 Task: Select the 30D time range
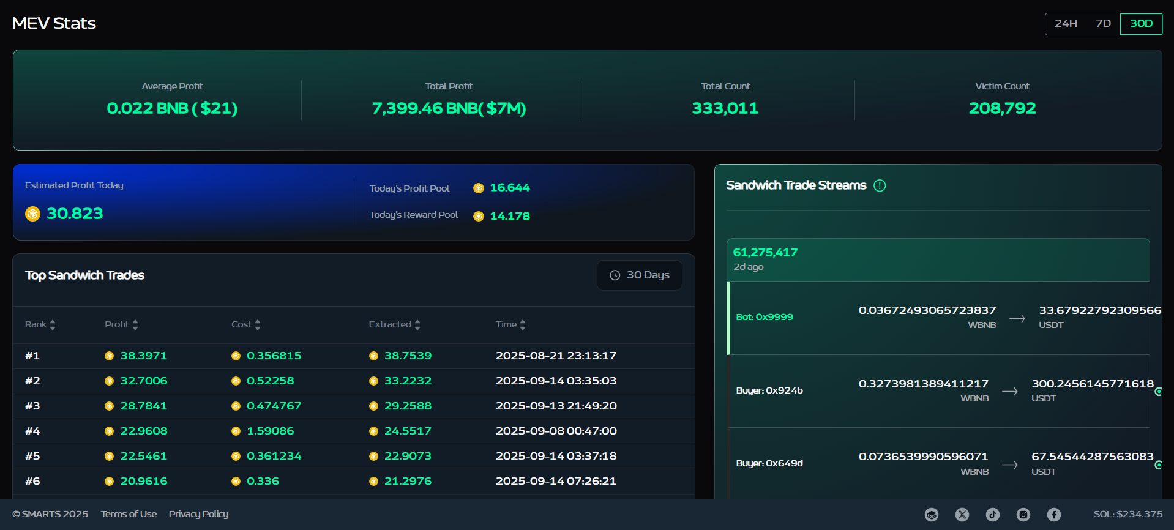tap(1141, 24)
